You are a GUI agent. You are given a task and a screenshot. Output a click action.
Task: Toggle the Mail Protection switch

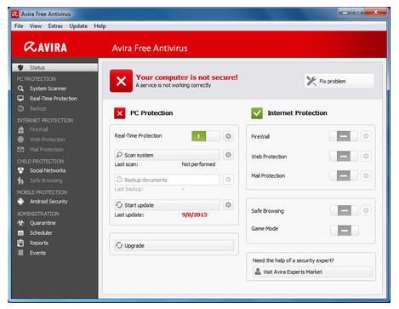(344, 175)
